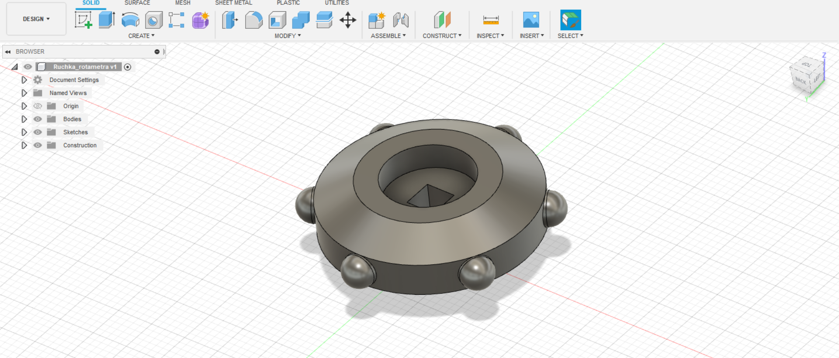Select the Fillet tool

(x=253, y=20)
